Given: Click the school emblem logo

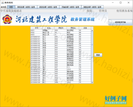Looking at the screenshot, I should pyautogui.click(x=7, y=19).
